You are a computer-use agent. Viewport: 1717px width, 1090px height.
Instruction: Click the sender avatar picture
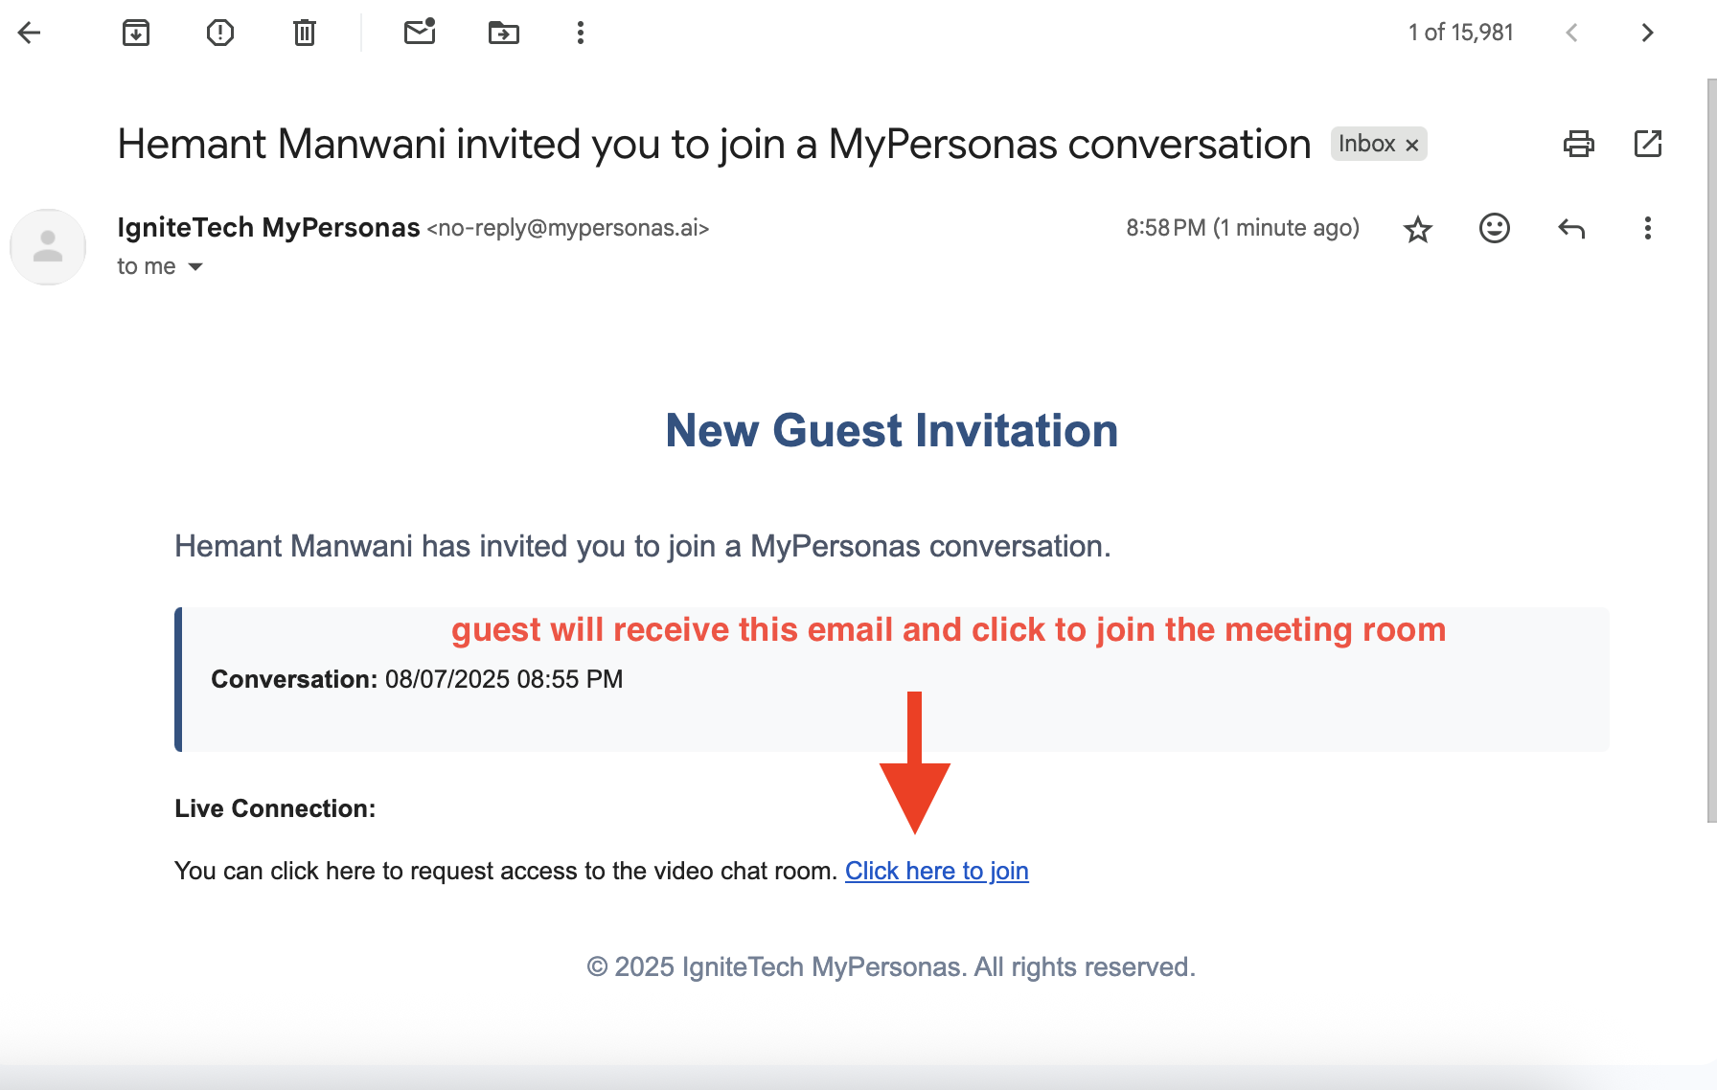[48, 247]
